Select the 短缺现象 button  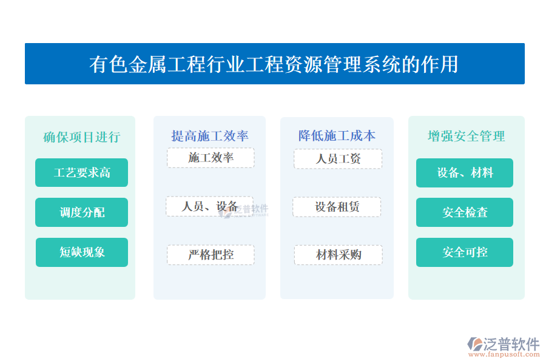pos(82,252)
